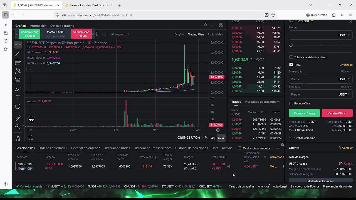Select the trend line drawing tool
The height and width of the screenshot is (200, 356).
[x=18, y=53]
